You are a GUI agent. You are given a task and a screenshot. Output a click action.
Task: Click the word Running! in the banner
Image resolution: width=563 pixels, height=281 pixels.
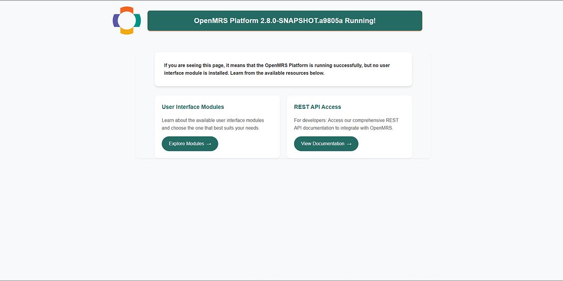[x=360, y=21]
